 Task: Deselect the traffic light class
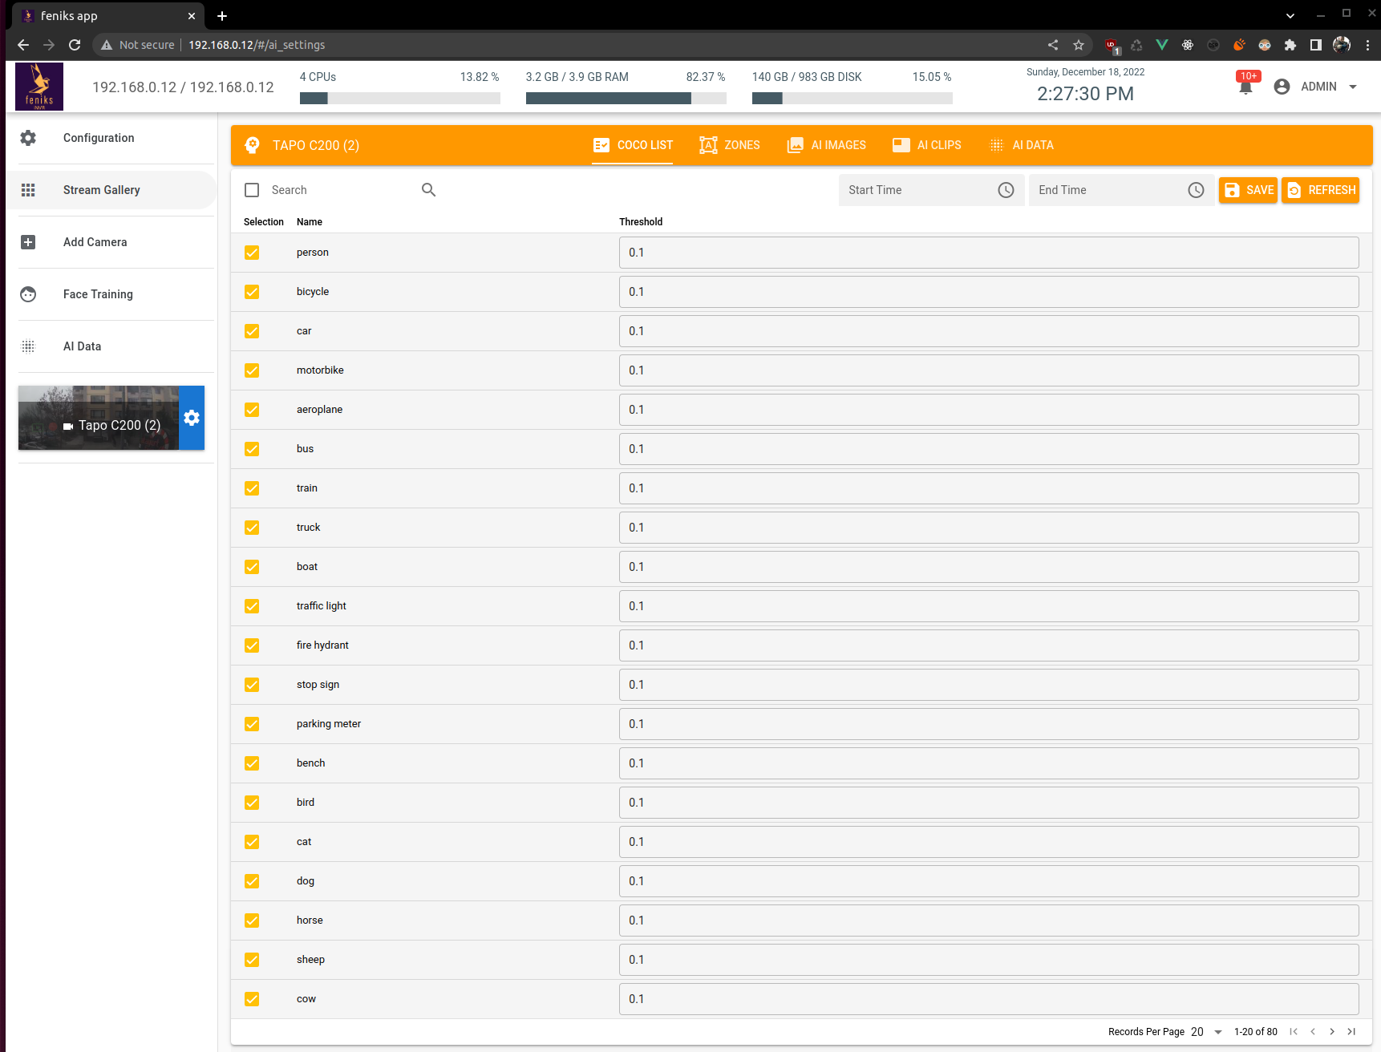(x=252, y=606)
